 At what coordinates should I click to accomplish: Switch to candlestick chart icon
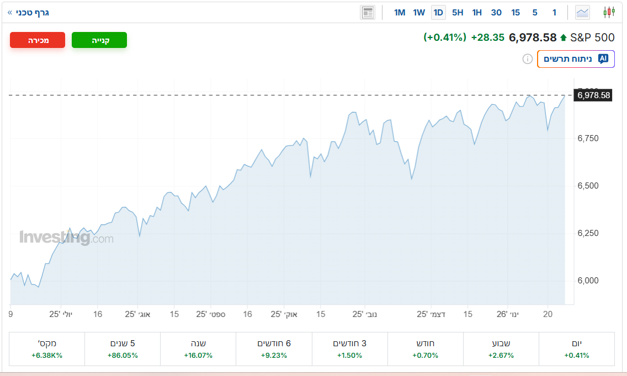609,12
